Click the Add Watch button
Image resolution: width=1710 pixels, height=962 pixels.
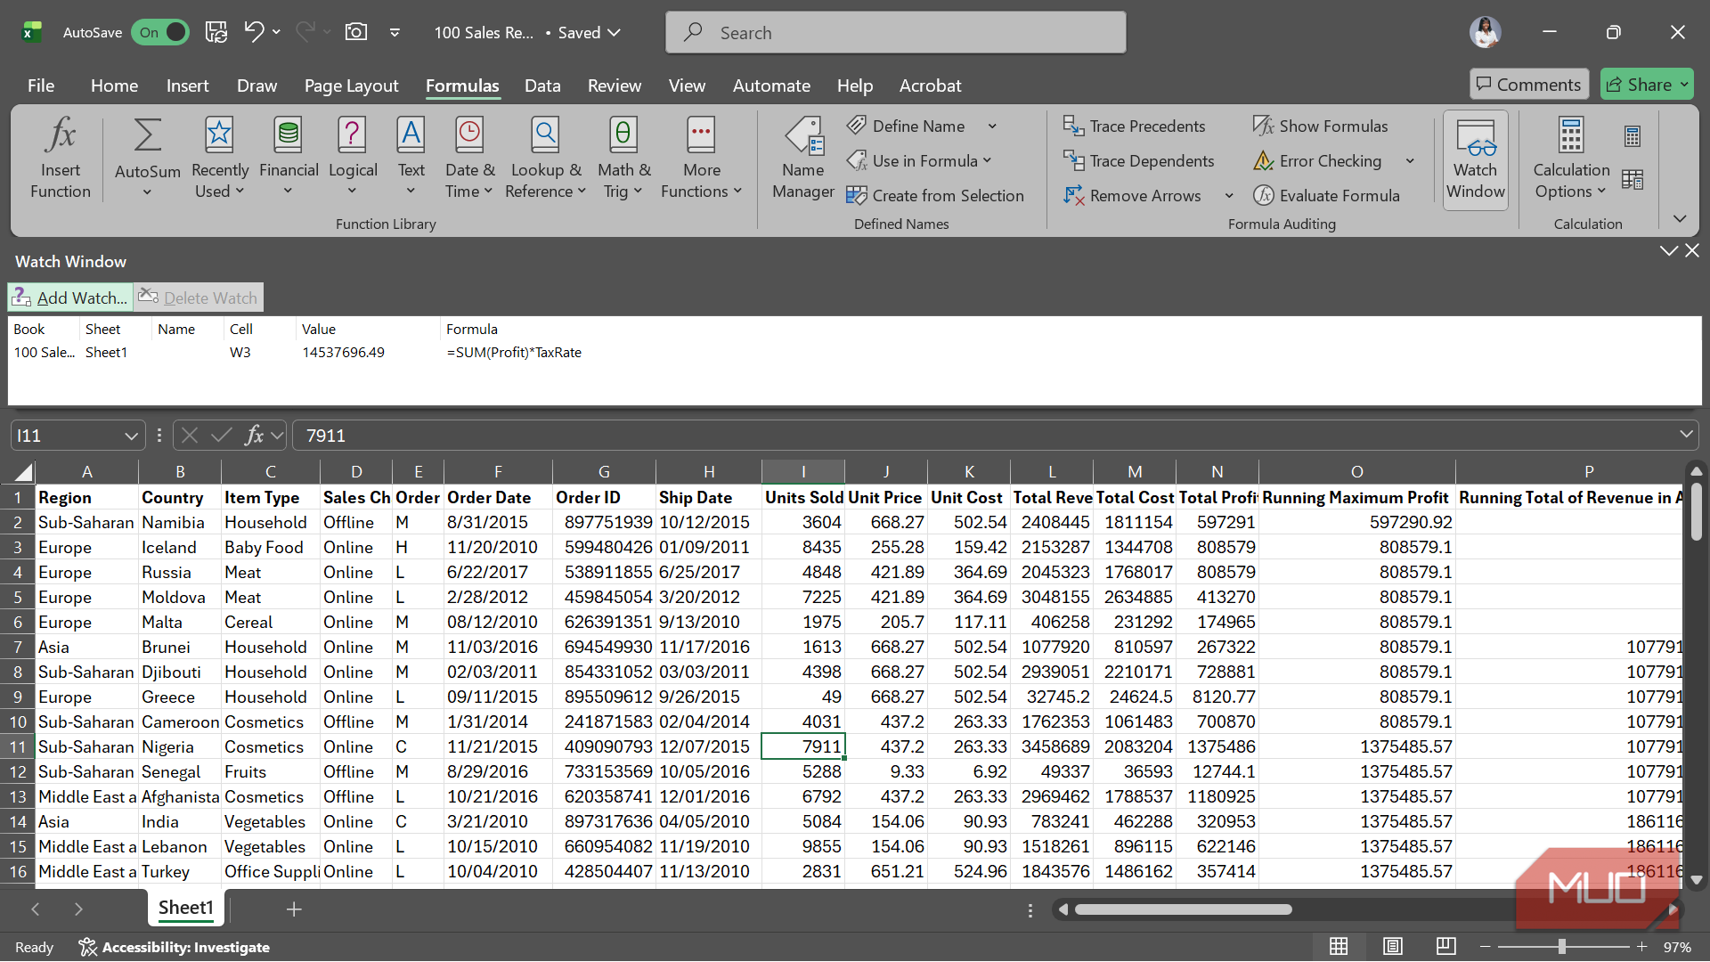[71, 298]
